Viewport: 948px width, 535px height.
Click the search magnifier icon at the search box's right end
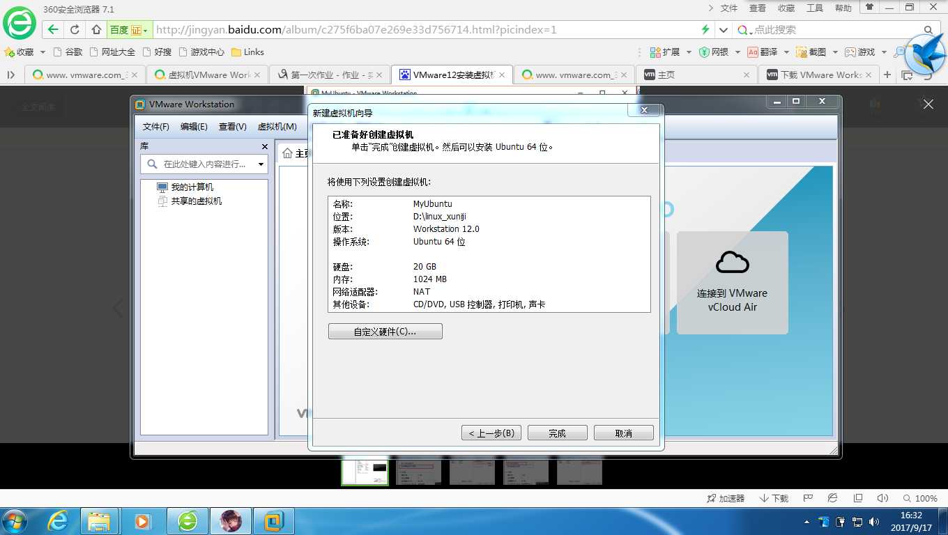pyautogui.click(x=928, y=30)
